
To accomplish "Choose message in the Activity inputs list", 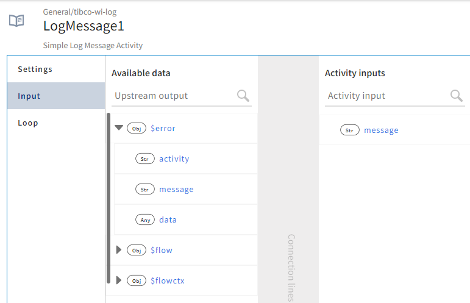I will pyautogui.click(x=381, y=130).
